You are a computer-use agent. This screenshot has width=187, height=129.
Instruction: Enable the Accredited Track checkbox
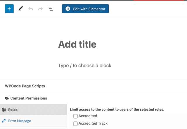(75, 123)
